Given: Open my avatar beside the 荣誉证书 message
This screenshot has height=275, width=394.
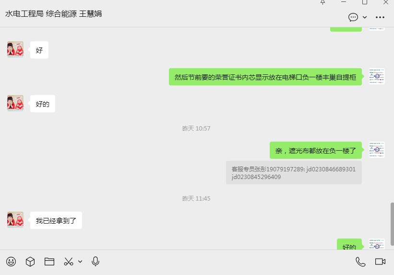Looking at the screenshot, I should coord(377,76).
